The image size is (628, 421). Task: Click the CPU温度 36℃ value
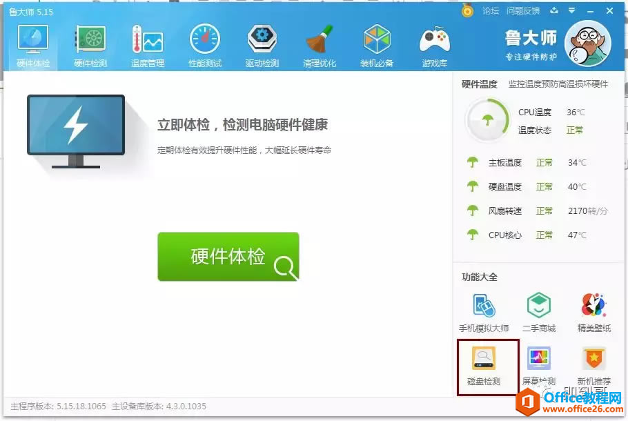click(576, 112)
